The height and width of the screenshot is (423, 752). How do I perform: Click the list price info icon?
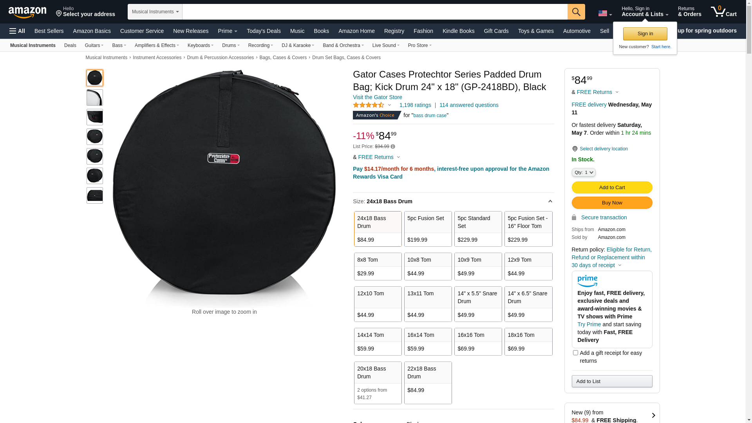click(x=393, y=146)
